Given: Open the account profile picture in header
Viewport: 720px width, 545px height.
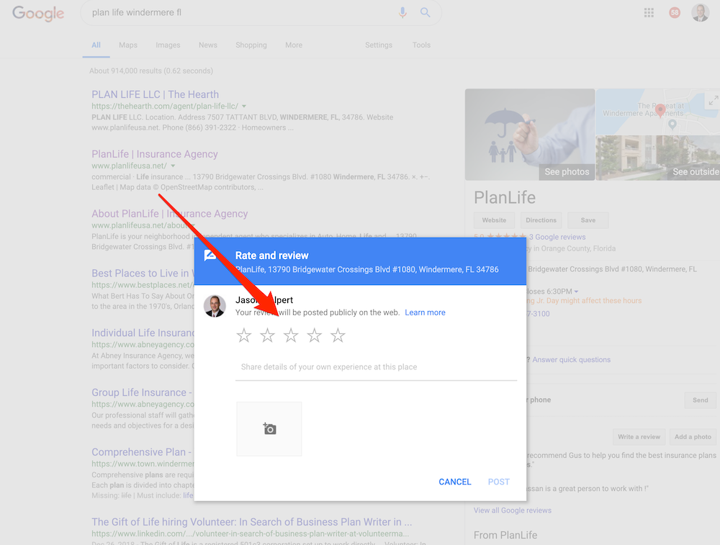Looking at the screenshot, I should 701,13.
